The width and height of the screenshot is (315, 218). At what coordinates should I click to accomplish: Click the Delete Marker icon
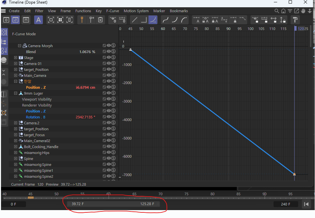(101, 20)
